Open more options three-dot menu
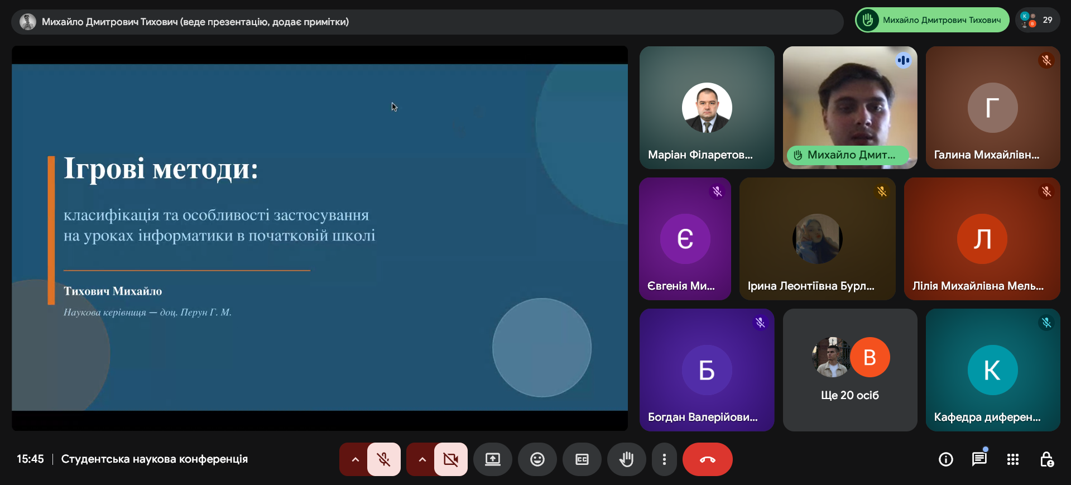Viewport: 1071px width, 485px height. tap(664, 459)
